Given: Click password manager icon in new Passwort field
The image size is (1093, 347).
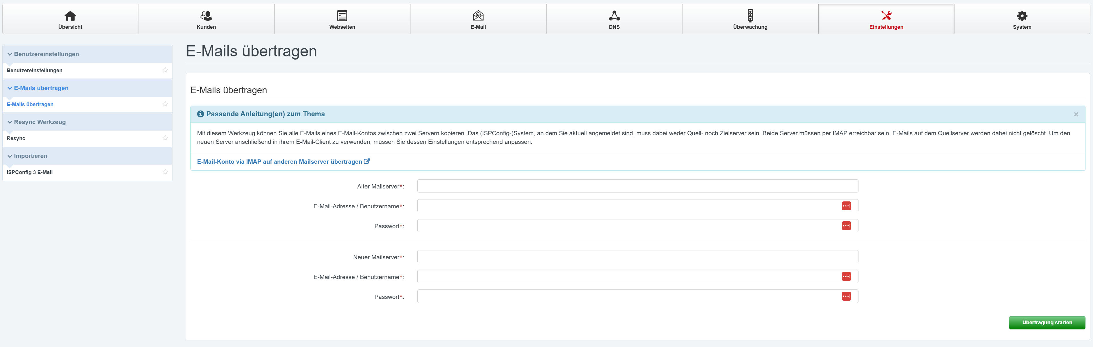Looking at the screenshot, I should coord(846,296).
